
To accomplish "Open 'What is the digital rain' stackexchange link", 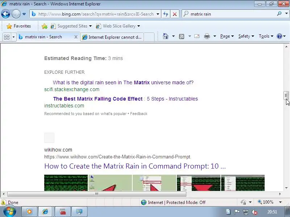I will (123, 82).
